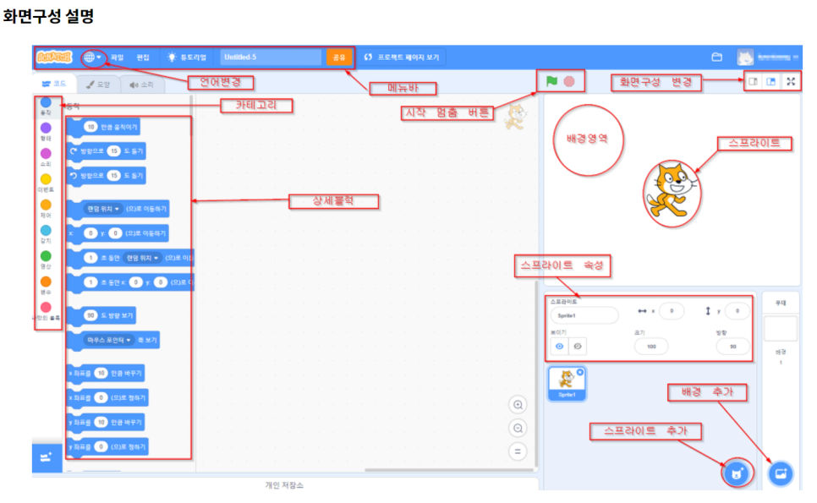Viewport: 817px width, 503px height.
Task: Switch to the 소리 sounds tab
Action: [142, 85]
